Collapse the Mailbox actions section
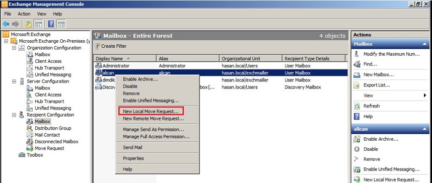Screen dimensions: 432x183 [x=424, y=44]
